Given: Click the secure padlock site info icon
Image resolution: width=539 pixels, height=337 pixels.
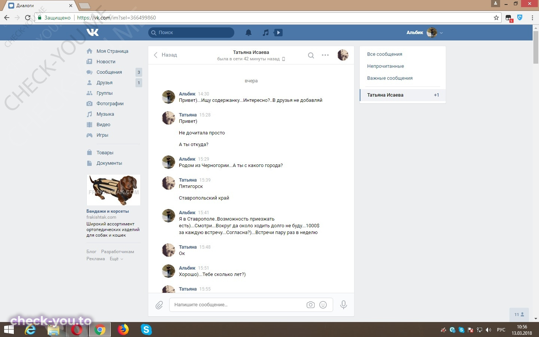Looking at the screenshot, I should tap(40, 18).
